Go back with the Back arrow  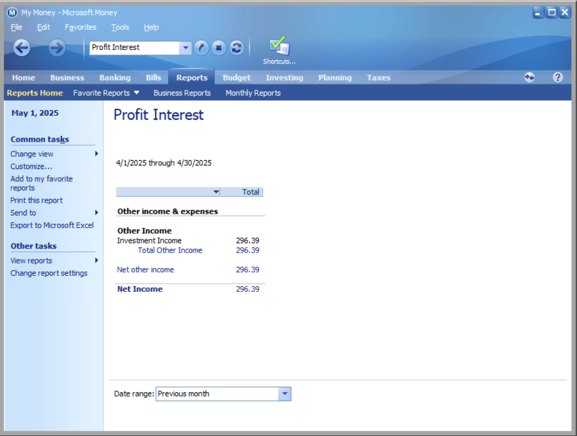coord(22,48)
